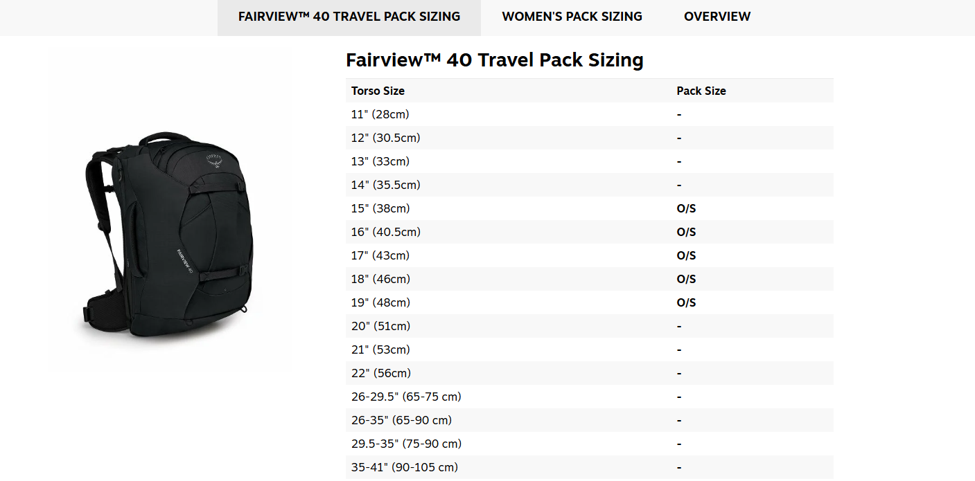975x481 pixels.
Task: Click the Torso Size column header
Action: click(x=378, y=91)
